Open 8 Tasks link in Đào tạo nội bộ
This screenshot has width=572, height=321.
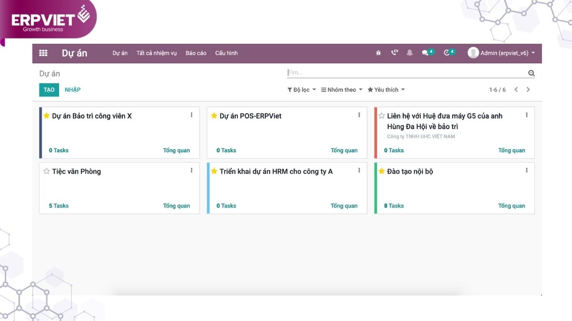coord(394,206)
